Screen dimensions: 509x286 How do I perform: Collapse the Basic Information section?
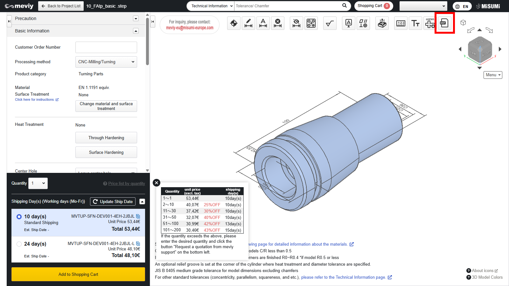point(136,31)
